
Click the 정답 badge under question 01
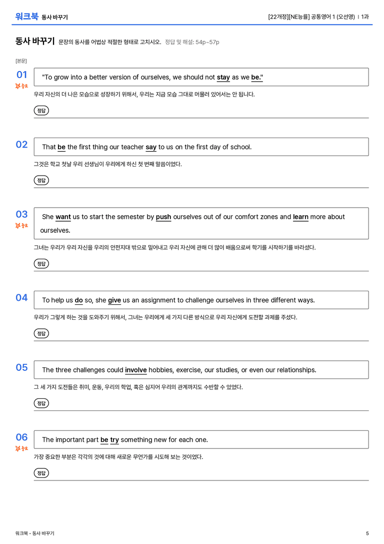(x=41, y=111)
